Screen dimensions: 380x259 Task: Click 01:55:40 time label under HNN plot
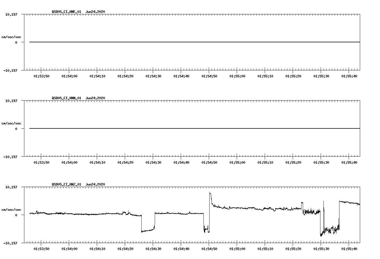pyautogui.click(x=349, y=162)
